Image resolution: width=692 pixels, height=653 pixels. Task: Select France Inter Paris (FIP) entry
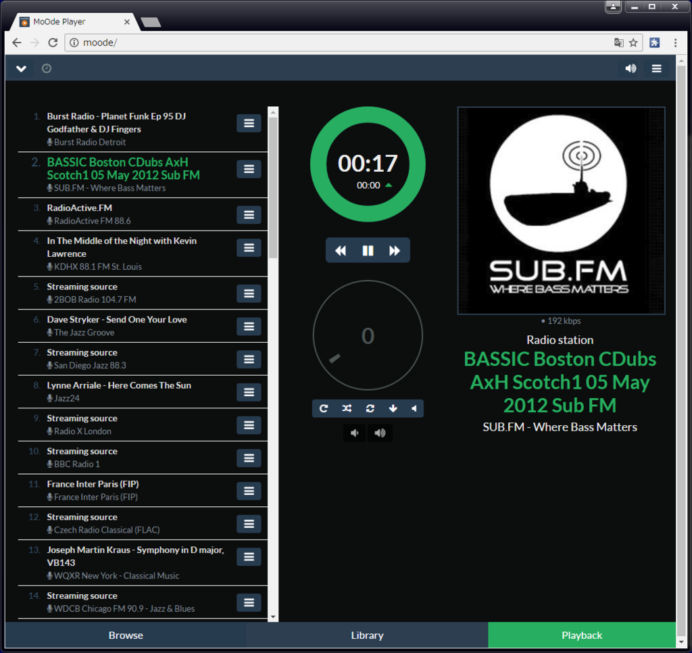[93, 484]
